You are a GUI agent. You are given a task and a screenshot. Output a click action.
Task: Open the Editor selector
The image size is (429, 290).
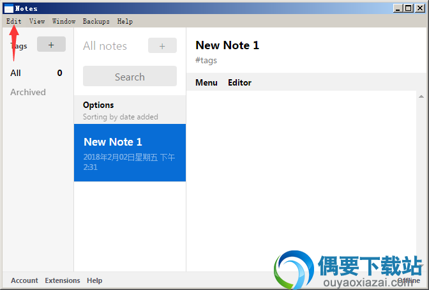[239, 82]
